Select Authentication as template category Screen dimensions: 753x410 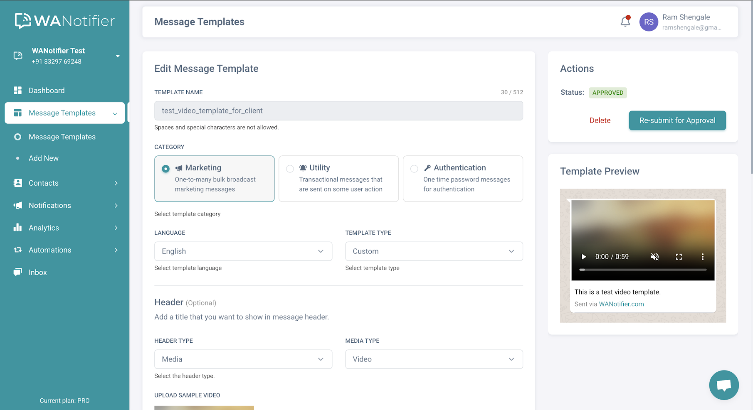point(414,169)
